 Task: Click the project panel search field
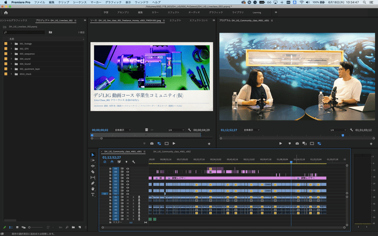[24, 32]
